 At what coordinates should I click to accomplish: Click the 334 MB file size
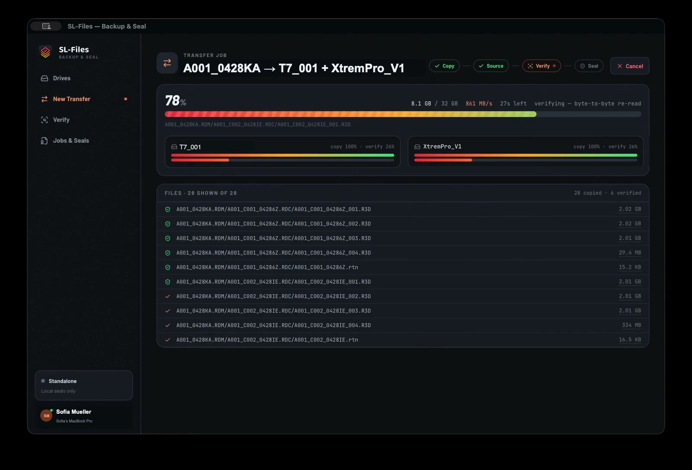click(631, 325)
